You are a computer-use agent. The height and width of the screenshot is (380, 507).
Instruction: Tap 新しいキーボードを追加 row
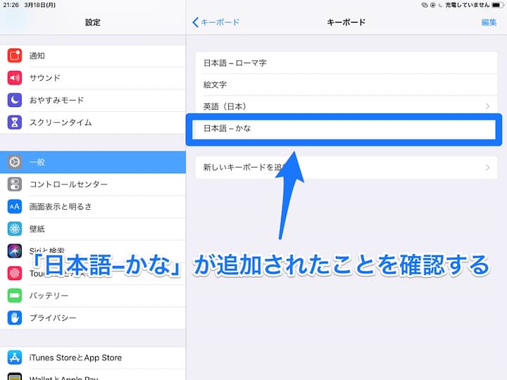[346, 167]
